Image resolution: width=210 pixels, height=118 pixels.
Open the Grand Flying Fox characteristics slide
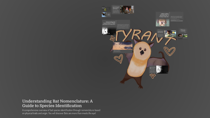123,10
